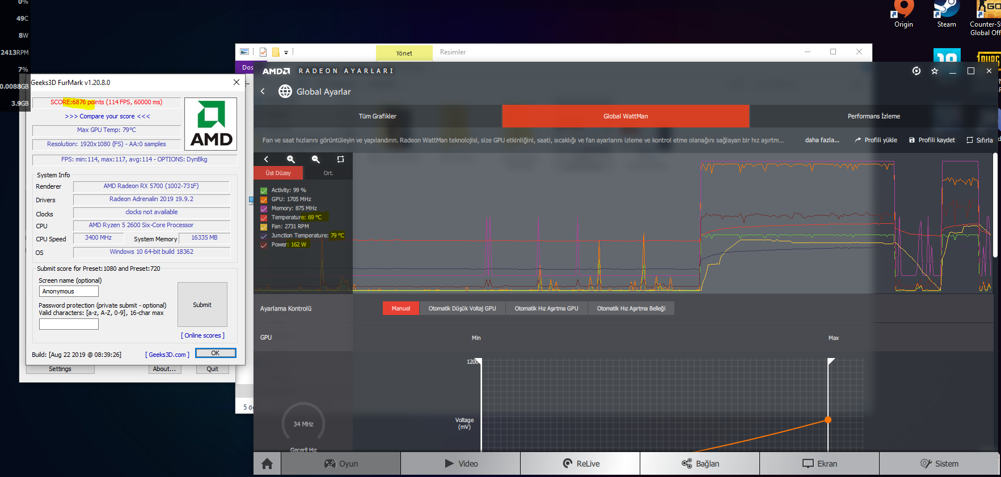Switch to the Performans İzleme tab
Viewport: 1001px width, 477px height.
click(873, 116)
